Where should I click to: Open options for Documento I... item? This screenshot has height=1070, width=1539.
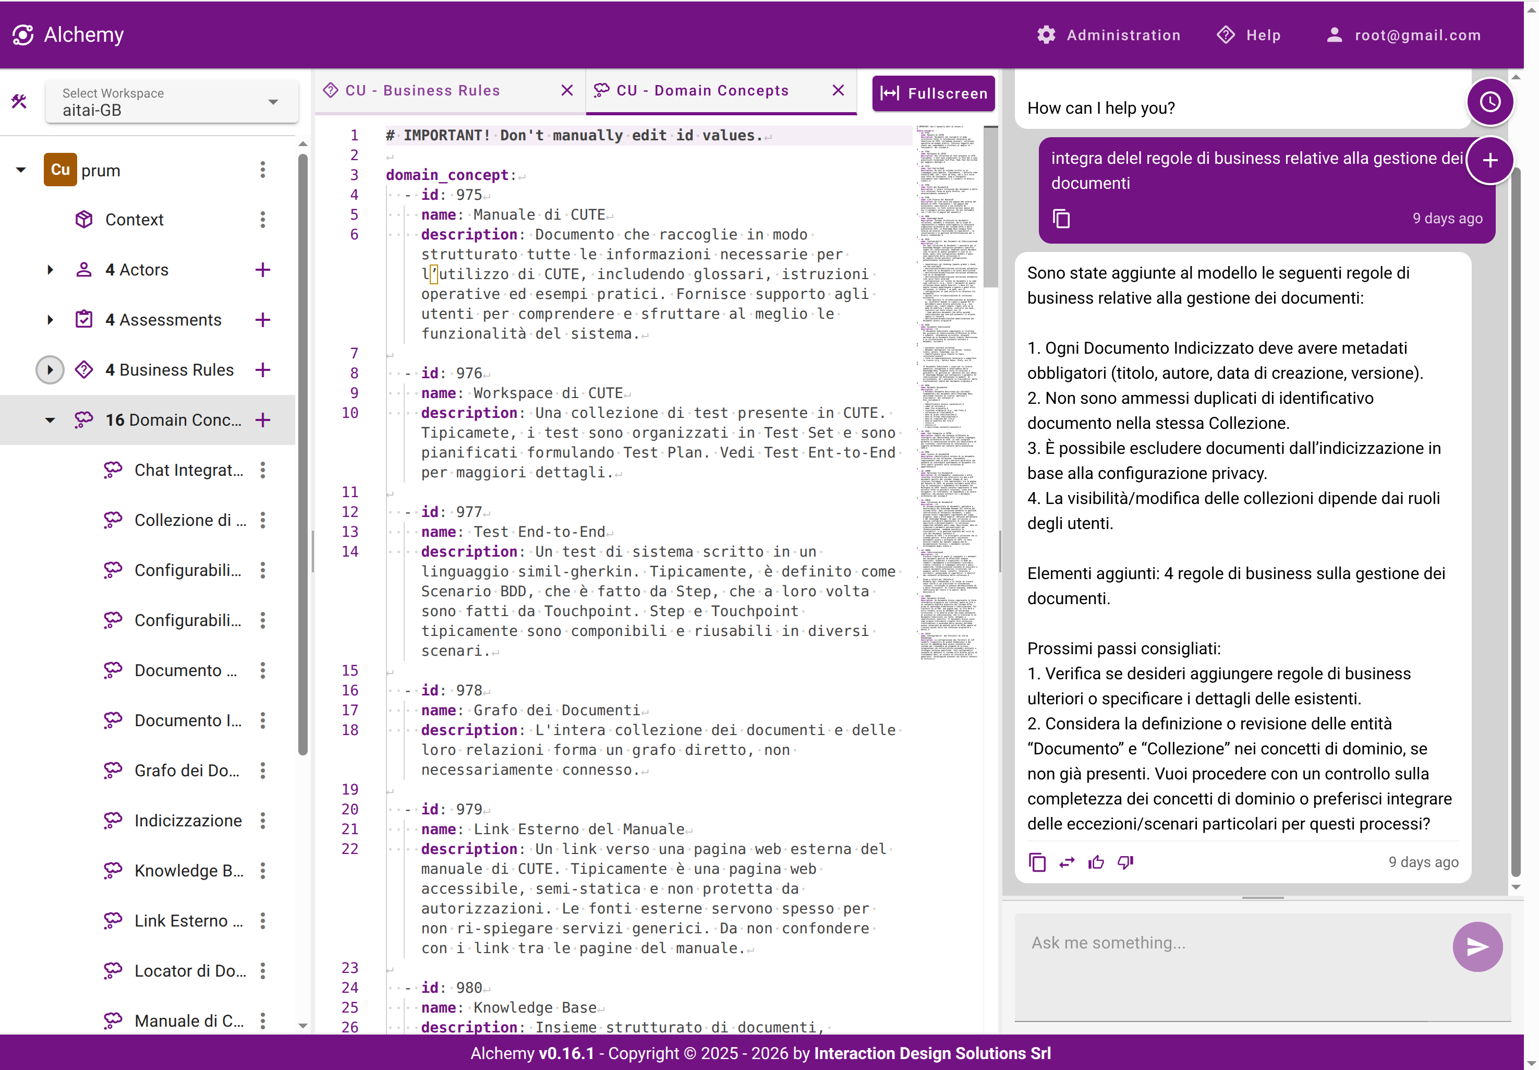click(x=263, y=720)
